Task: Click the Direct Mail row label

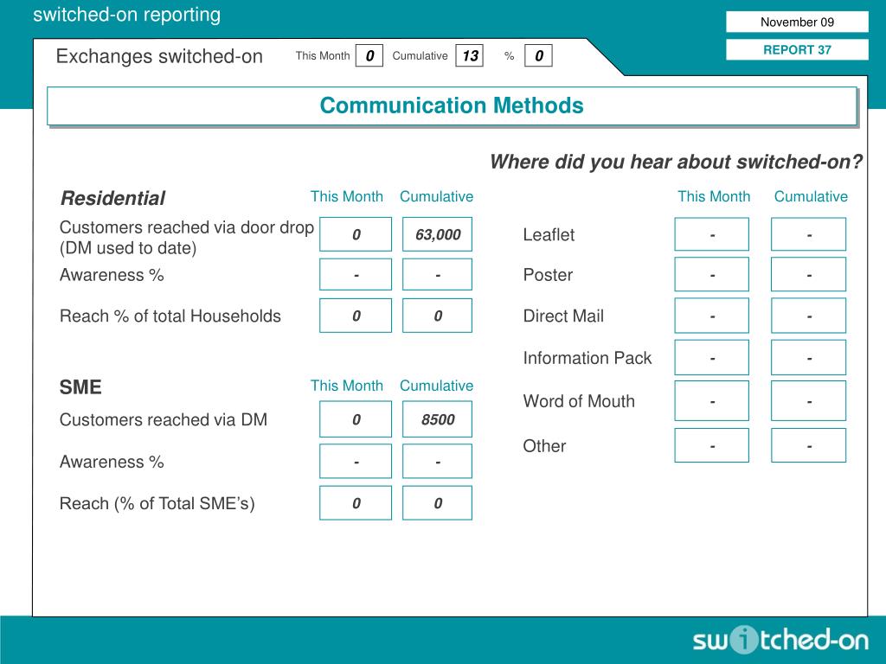Action: coord(563,316)
